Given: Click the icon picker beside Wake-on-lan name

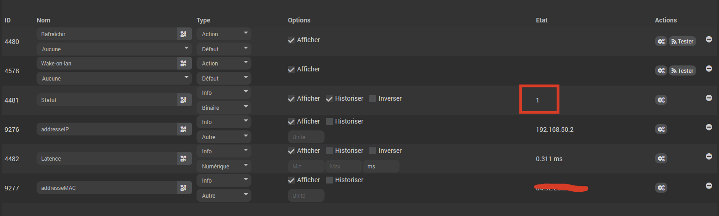Looking at the screenshot, I should point(183,63).
